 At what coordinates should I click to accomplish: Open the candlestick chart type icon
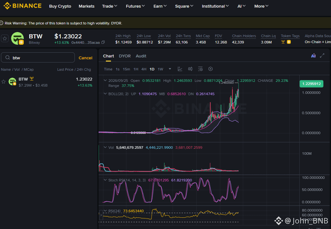pyautogui.click(x=190, y=69)
